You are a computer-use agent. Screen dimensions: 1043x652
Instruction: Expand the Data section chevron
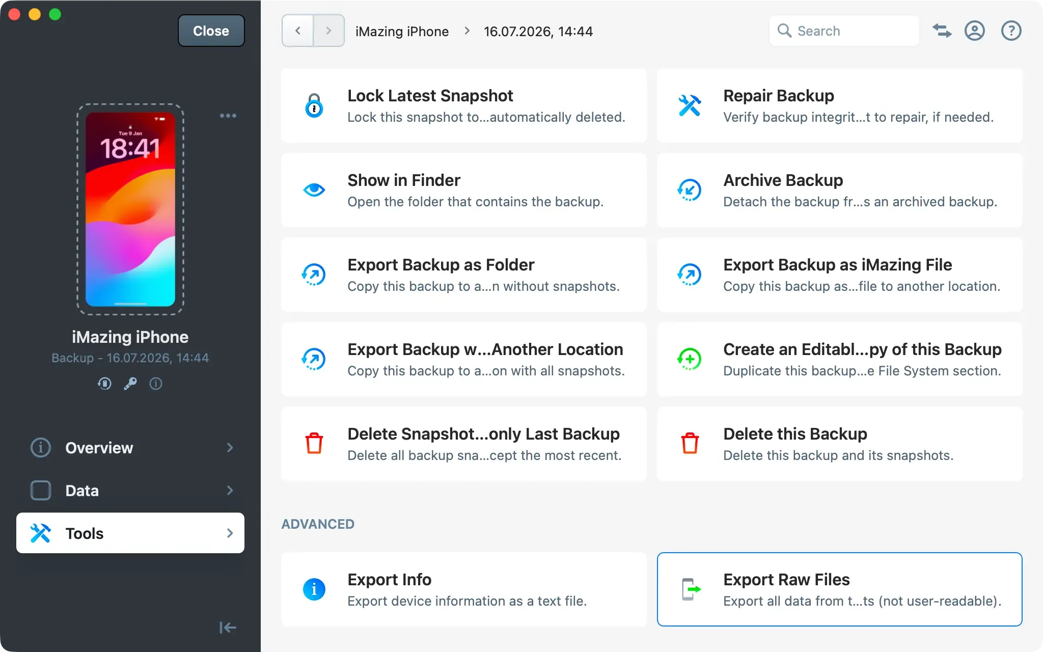(x=230, y=491)
